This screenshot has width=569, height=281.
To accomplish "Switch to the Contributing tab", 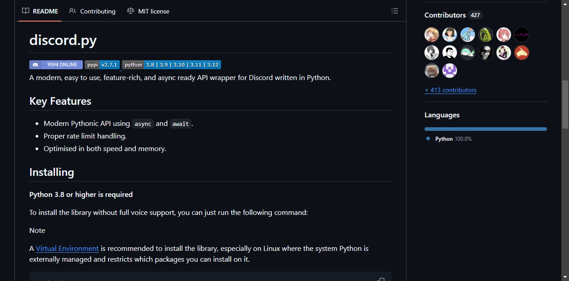I will coord(92,11).
